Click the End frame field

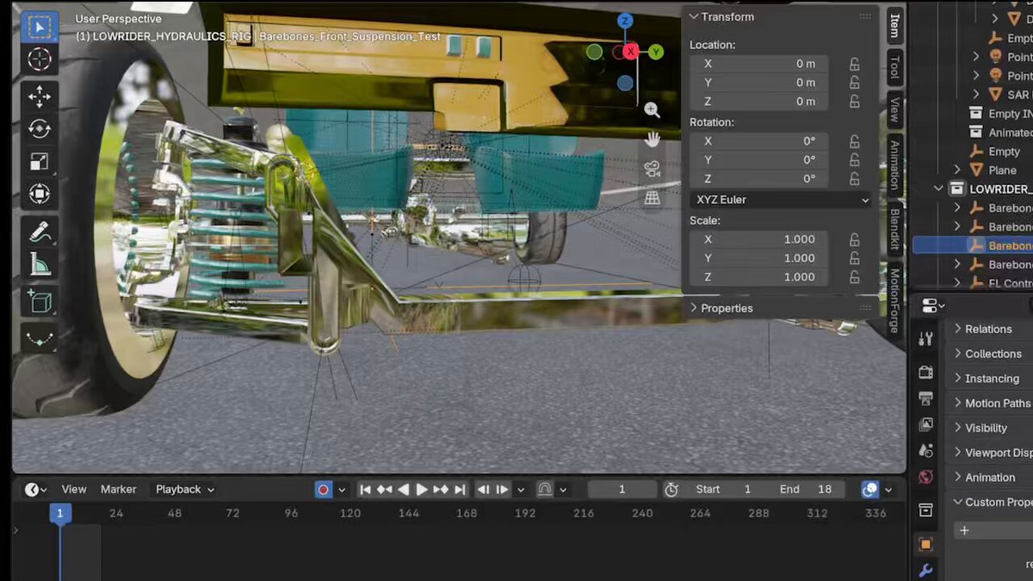(806, 489)
